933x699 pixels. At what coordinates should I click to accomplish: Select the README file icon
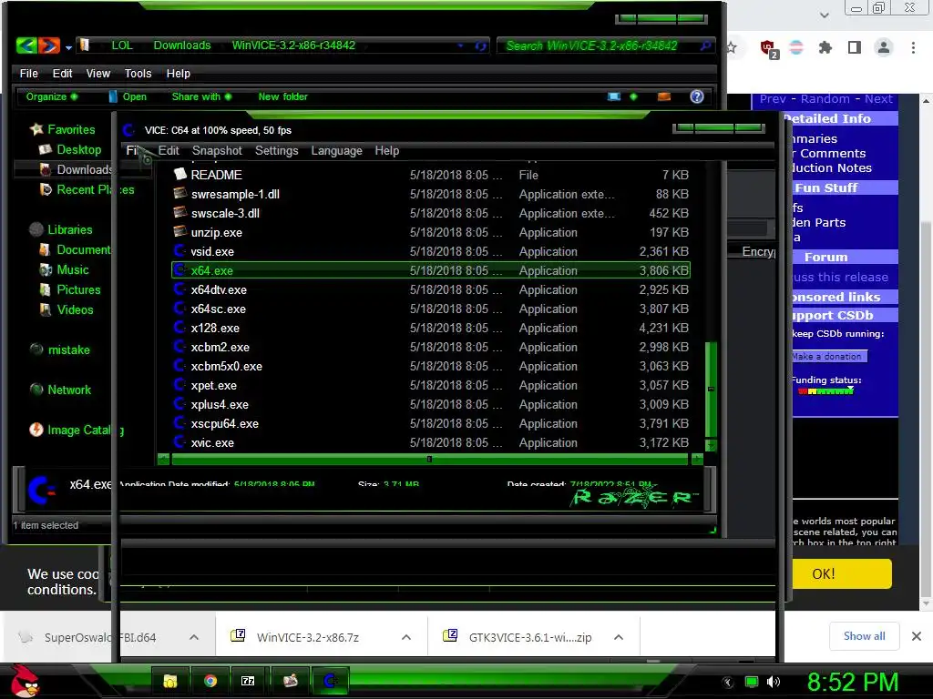pos(179,174)
